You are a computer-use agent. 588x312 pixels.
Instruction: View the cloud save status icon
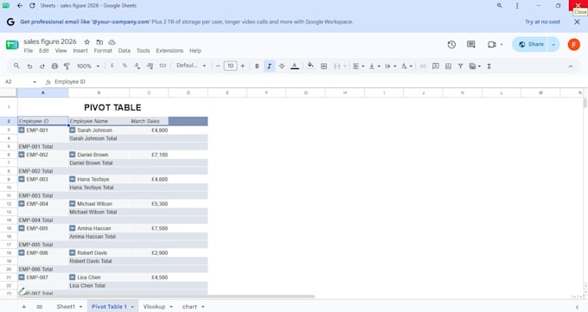click(x=112, y=42)
